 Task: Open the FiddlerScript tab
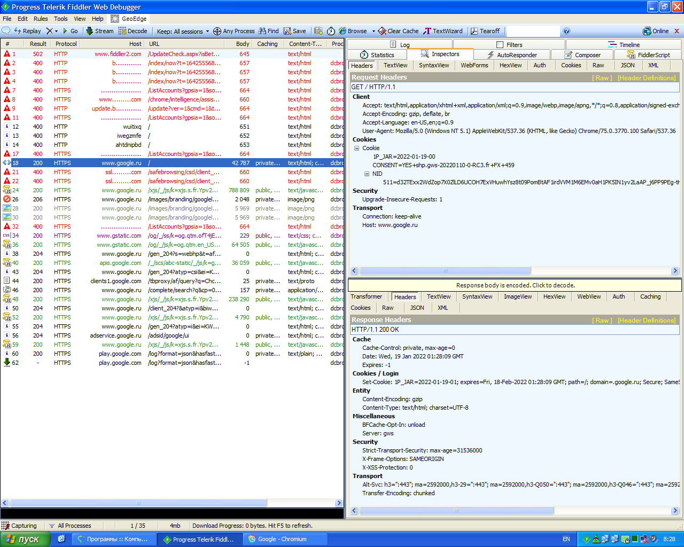pyautogui.click(x=648, y=54)
